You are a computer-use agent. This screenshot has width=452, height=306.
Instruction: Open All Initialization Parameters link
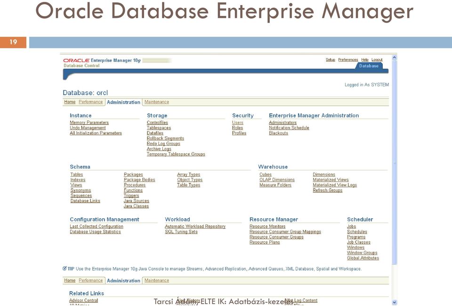coord(96,133)
